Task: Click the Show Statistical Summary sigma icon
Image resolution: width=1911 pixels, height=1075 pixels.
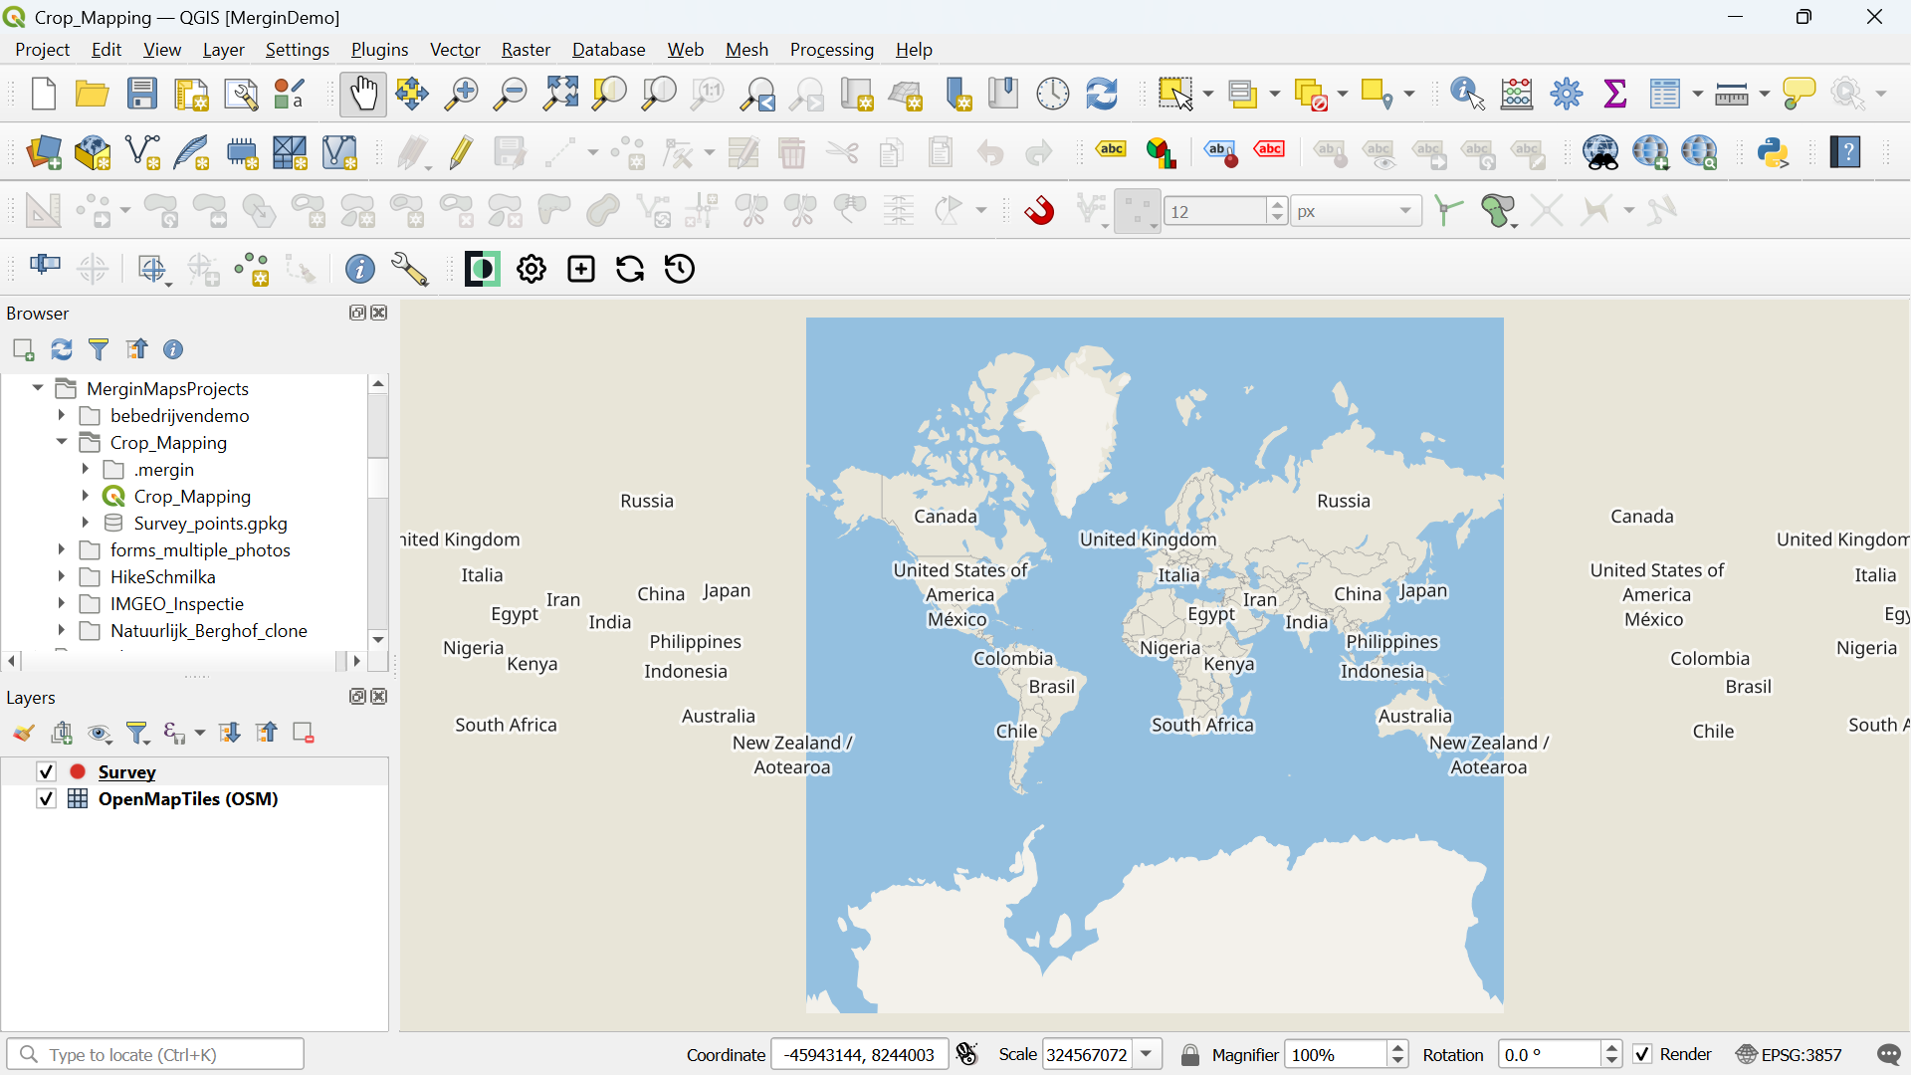Action: [1615, 95]
